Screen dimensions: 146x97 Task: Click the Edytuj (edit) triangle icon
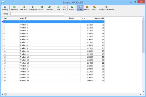pos(72,7)
